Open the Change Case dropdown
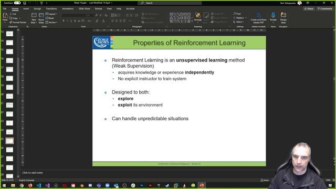 click(89, 21)
